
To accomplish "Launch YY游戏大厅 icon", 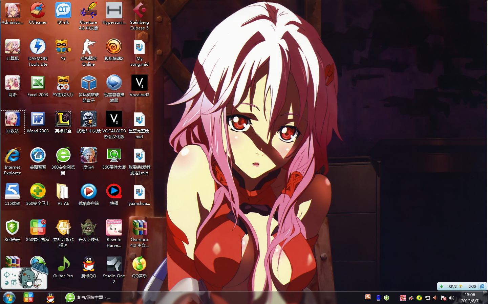I will coord(63,86).
